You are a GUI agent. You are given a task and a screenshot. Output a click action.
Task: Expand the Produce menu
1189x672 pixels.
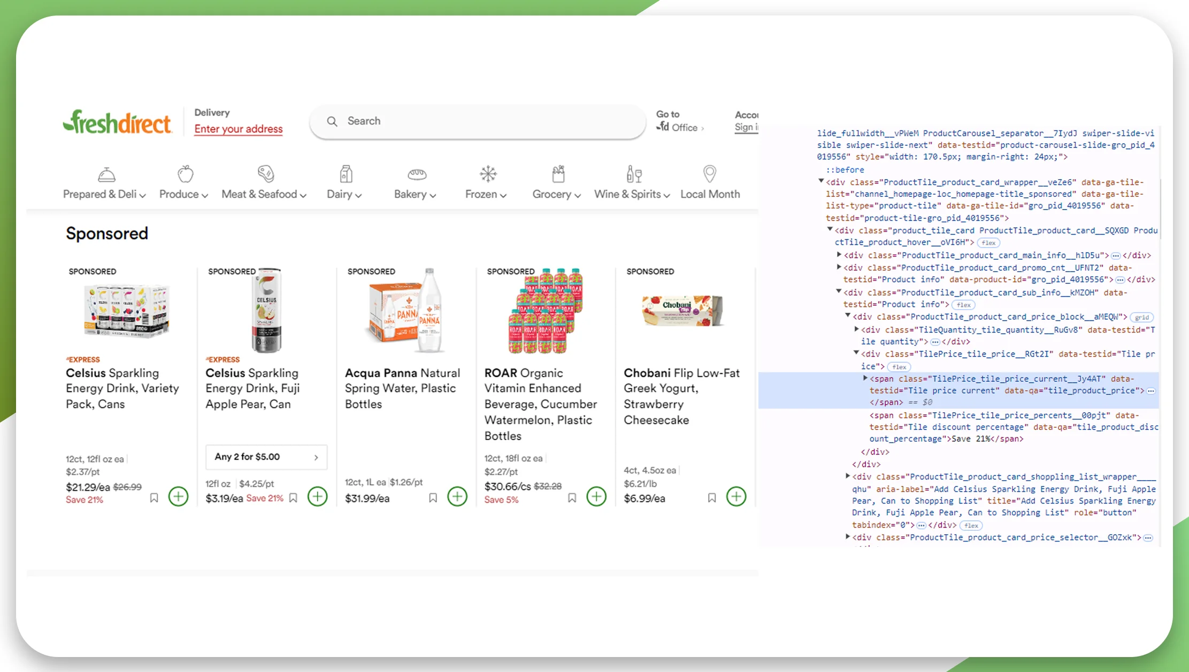(183, 194)
